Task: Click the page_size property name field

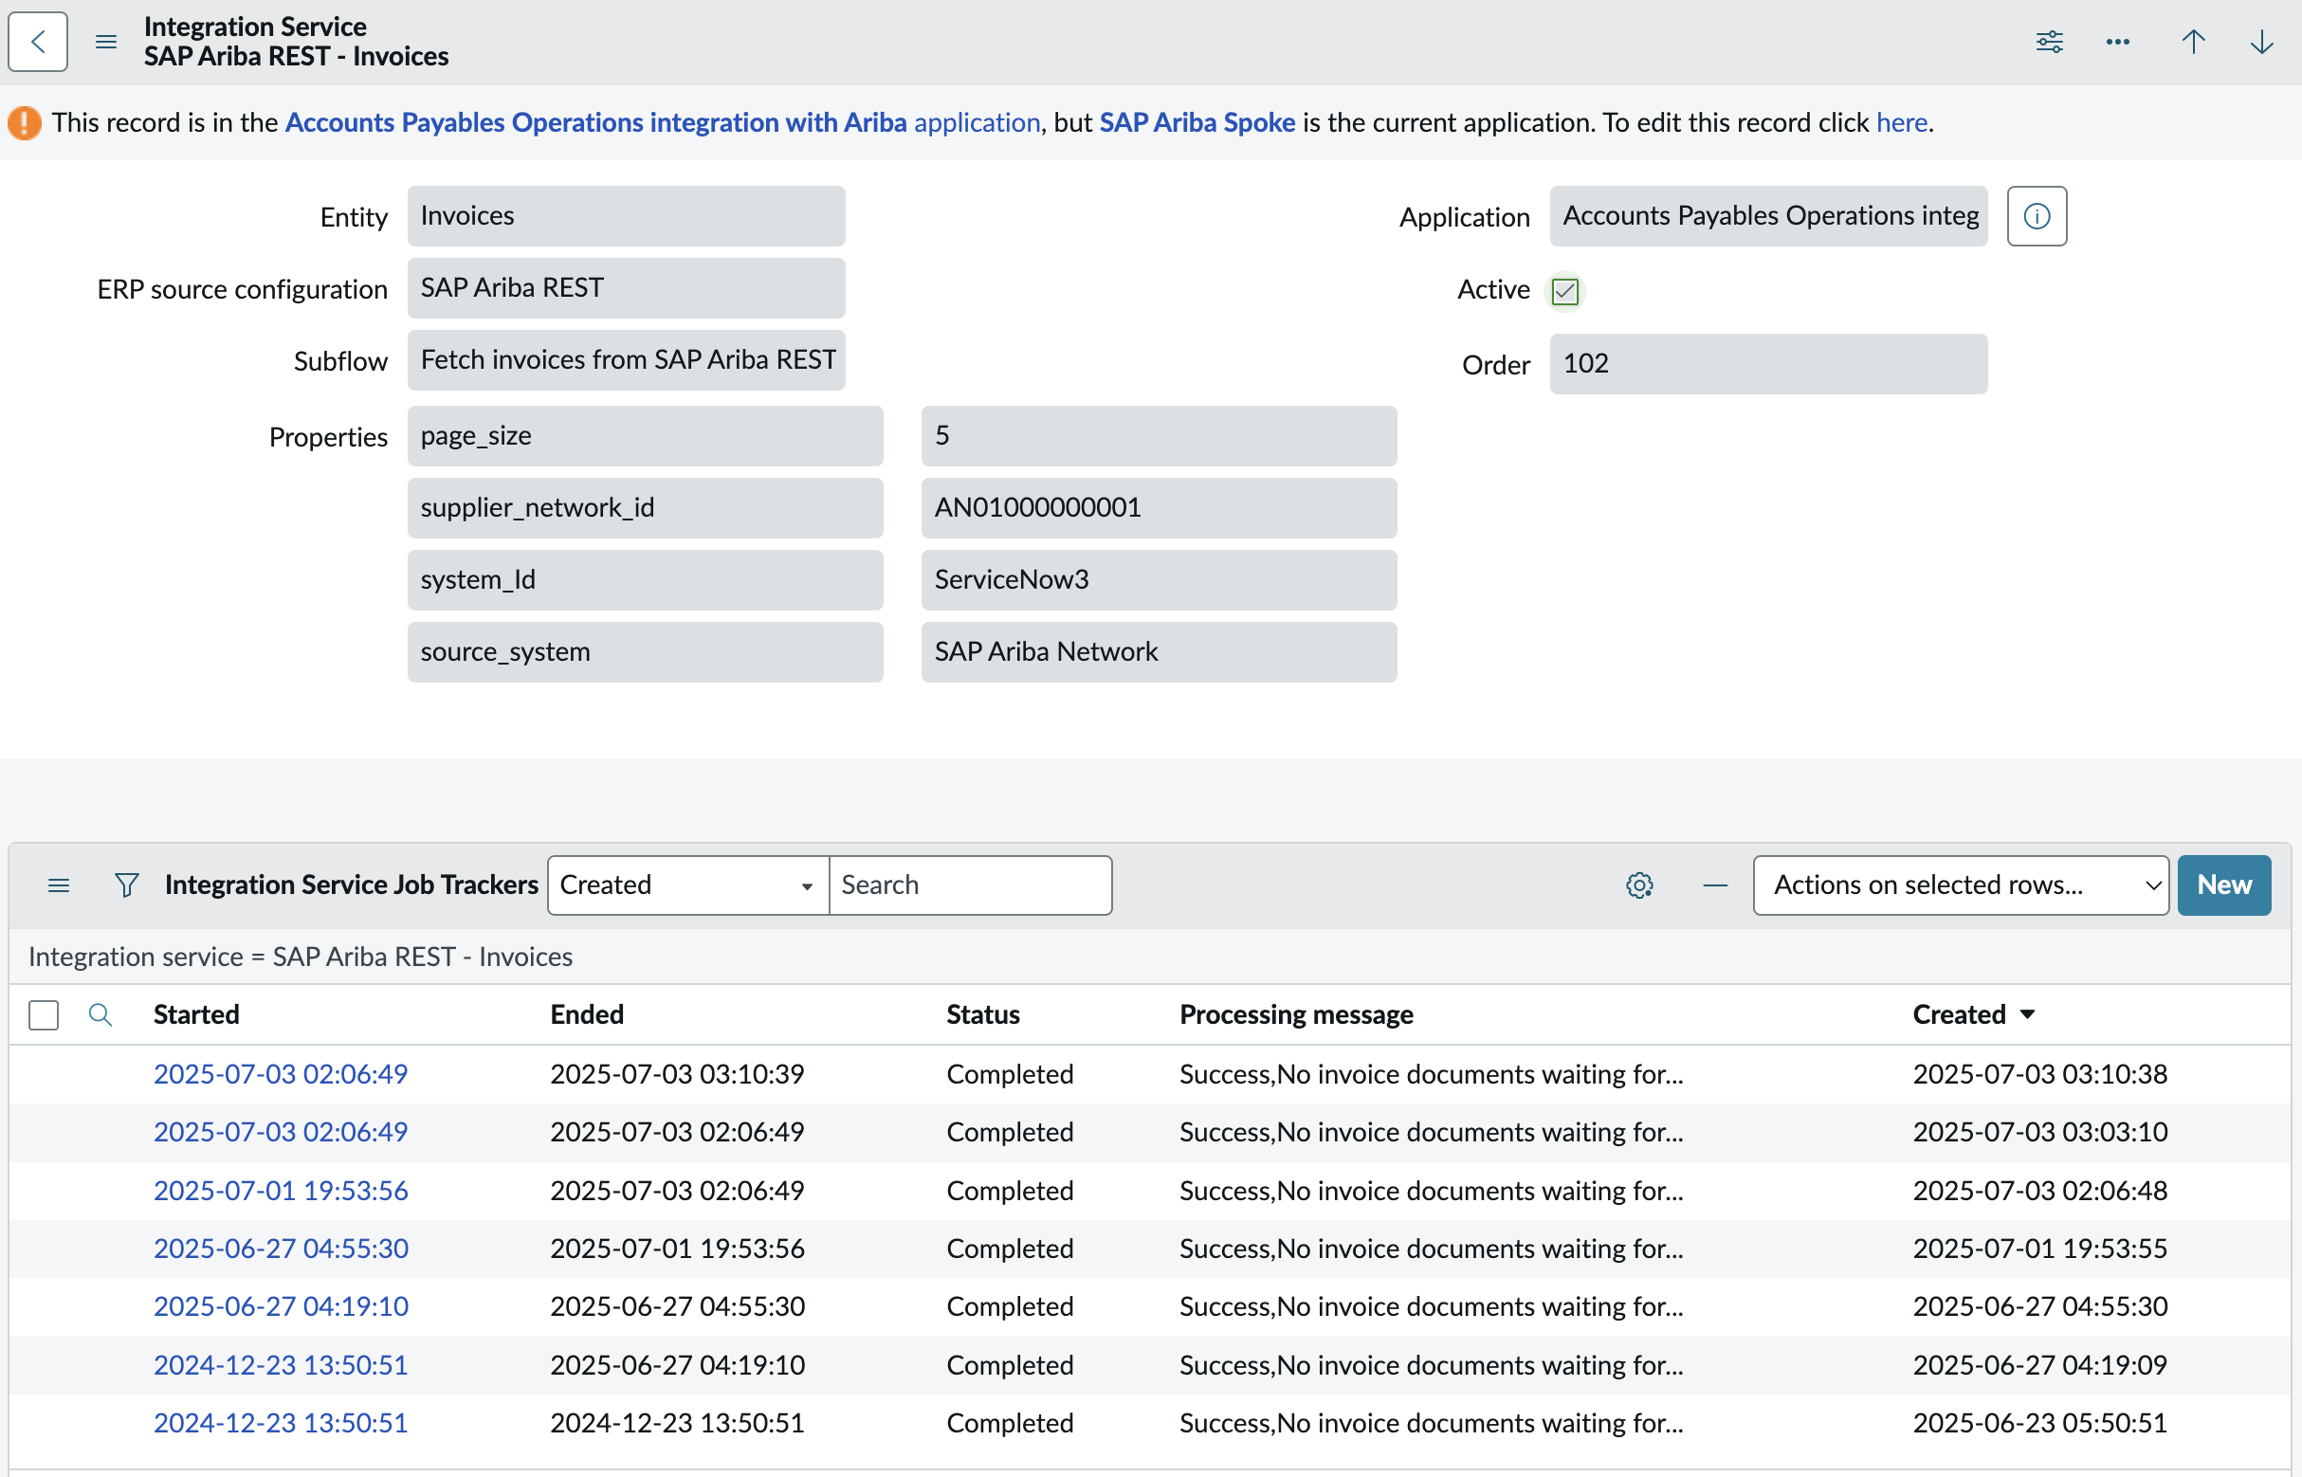Action: coord(645,435)
